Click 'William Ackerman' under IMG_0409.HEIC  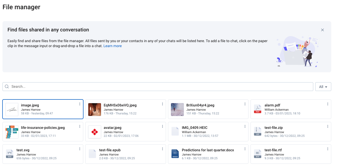194,132
